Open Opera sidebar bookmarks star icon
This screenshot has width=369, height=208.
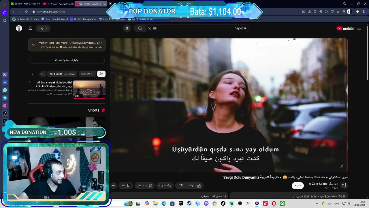click(5, 20)
